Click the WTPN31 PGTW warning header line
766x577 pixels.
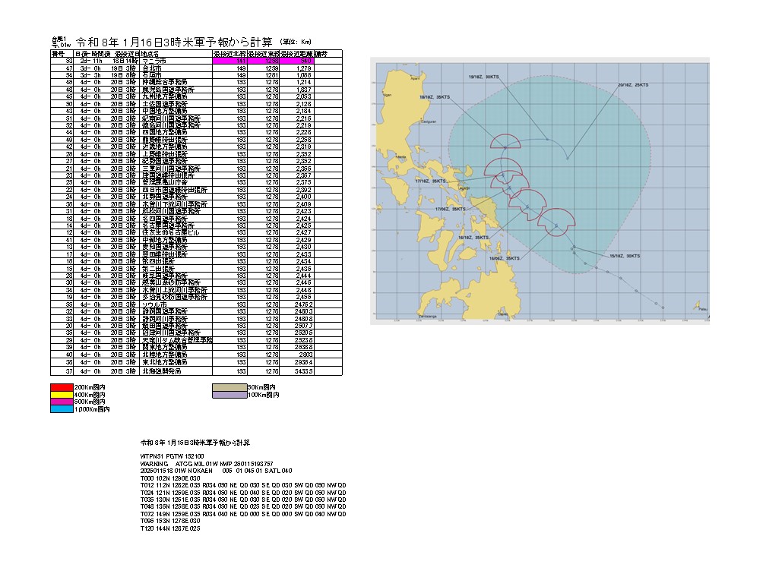point(173,456)
